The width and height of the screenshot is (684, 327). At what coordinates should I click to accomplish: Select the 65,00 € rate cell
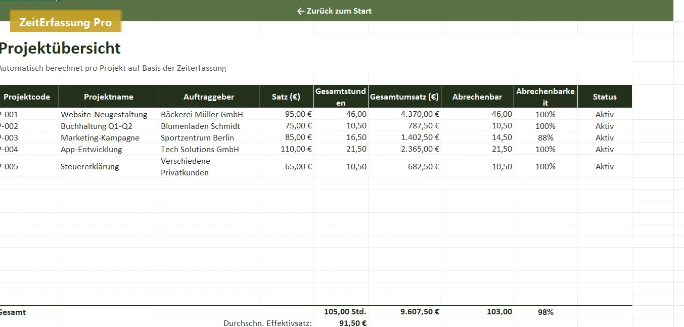click(x=286, y=166)
